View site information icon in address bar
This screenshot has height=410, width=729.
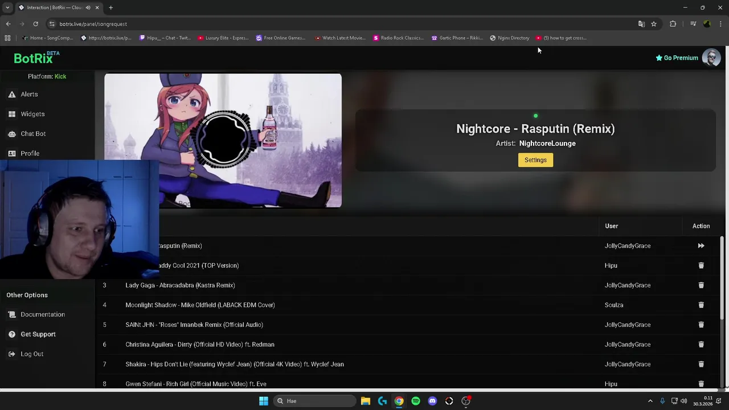[x=52, y=24]
